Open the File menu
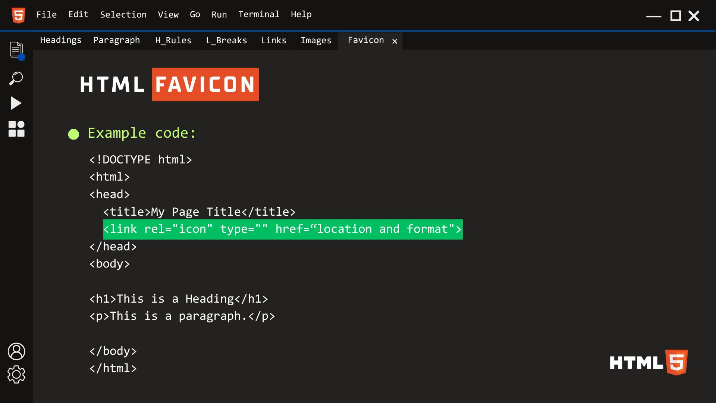The height and width of the screenshot is (403, 716). tap(47, 15)
